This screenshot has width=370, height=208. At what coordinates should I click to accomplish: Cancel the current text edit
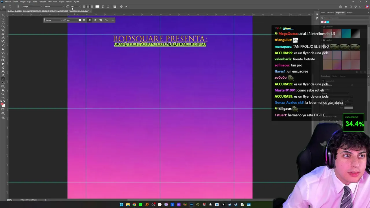(x=121, y=7)
